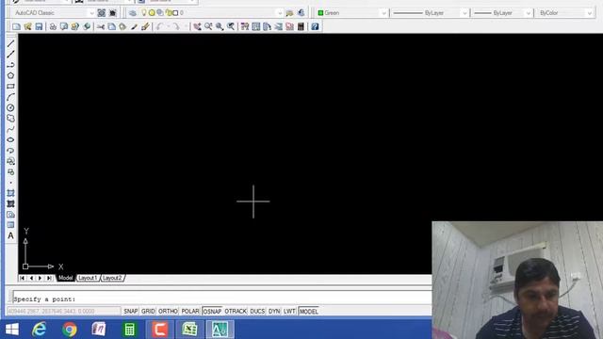Toggle POLAR tracking in status bar

(190, 312)
